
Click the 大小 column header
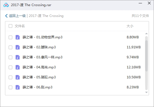pos(130,26)
